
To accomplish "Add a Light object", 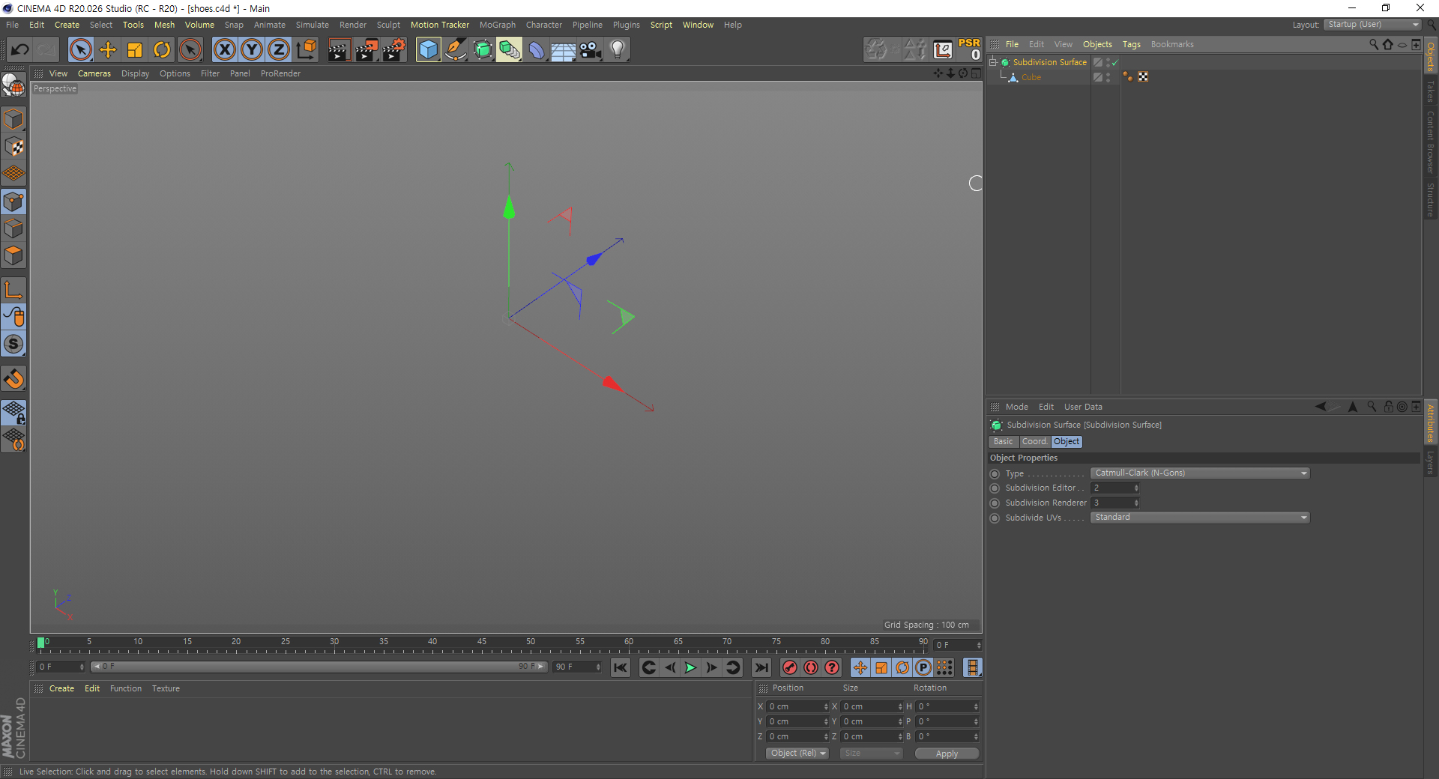I will [x=618, y=50].
